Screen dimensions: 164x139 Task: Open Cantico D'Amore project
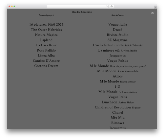pyautogui.click(x=46, y=61)
